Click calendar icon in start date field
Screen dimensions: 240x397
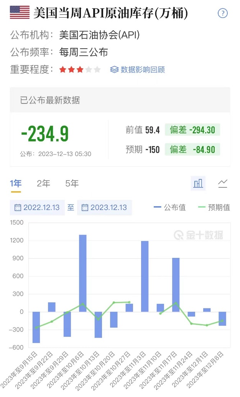tap(18, 208)
